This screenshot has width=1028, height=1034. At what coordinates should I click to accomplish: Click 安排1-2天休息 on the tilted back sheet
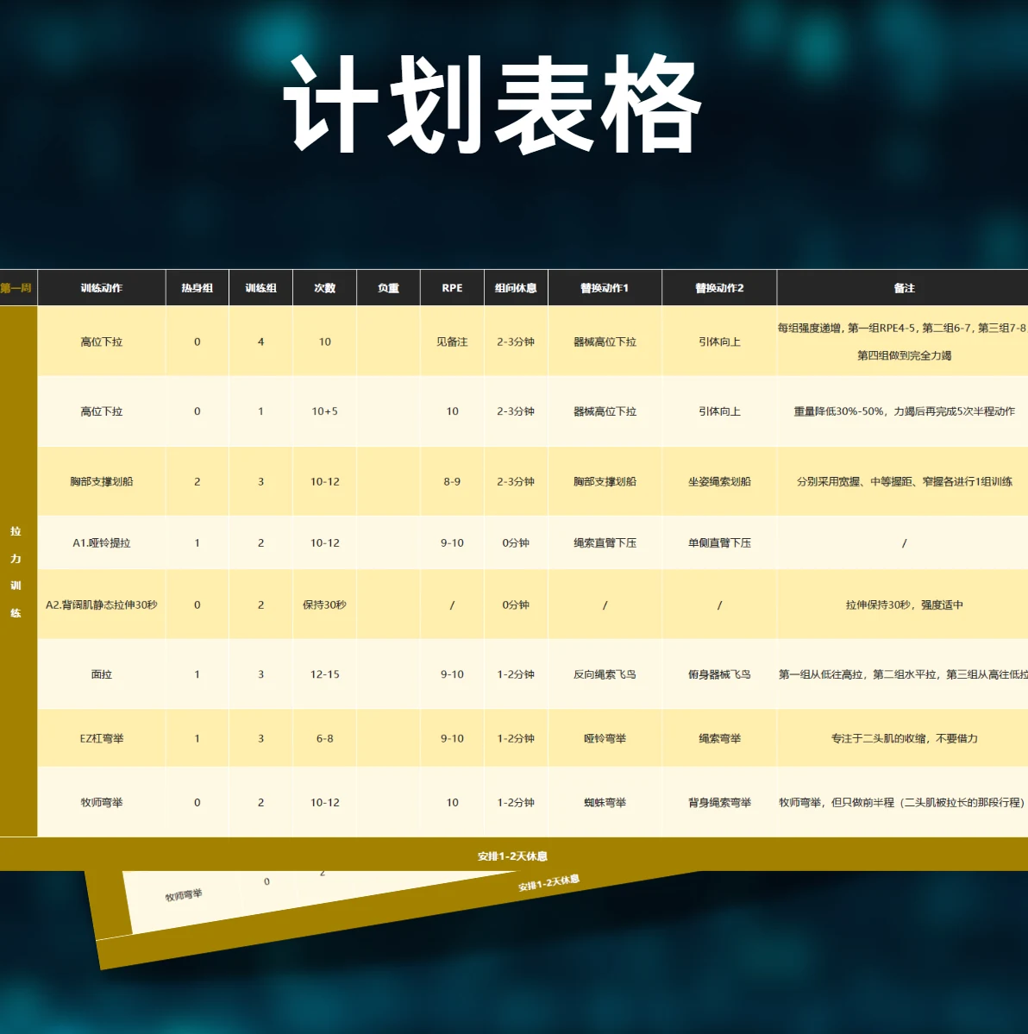[548, 882]
